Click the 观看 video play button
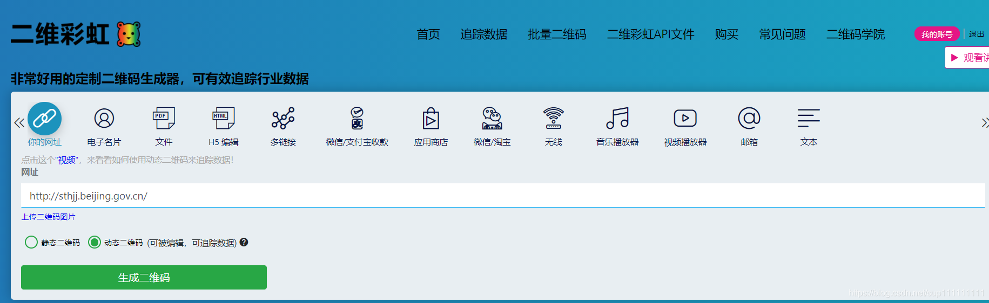989x303 pixels. tap(967, 58)
